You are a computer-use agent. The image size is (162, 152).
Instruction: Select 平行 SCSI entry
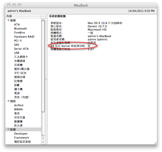20,73
